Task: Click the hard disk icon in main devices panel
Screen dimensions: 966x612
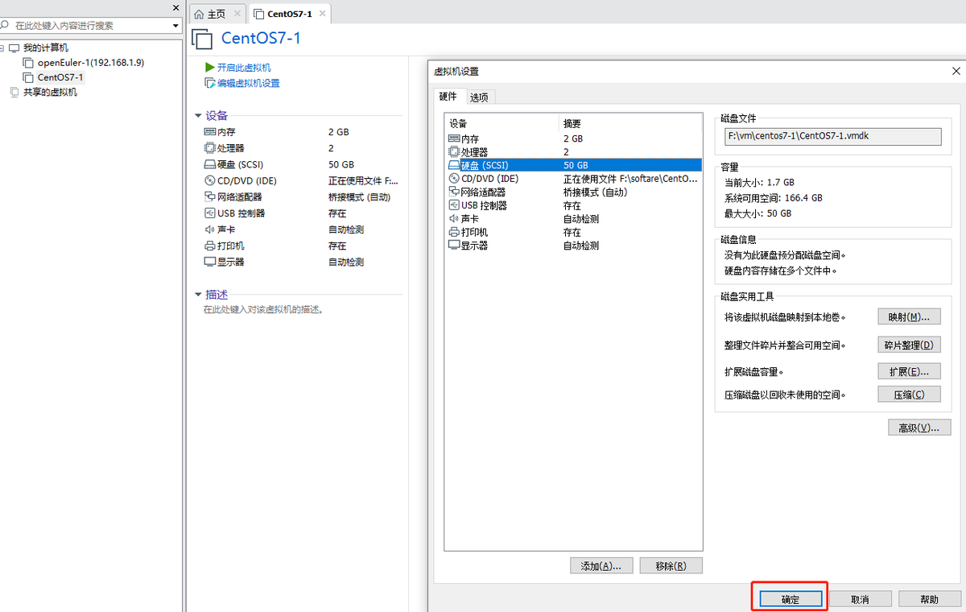Action: (210, 164)
